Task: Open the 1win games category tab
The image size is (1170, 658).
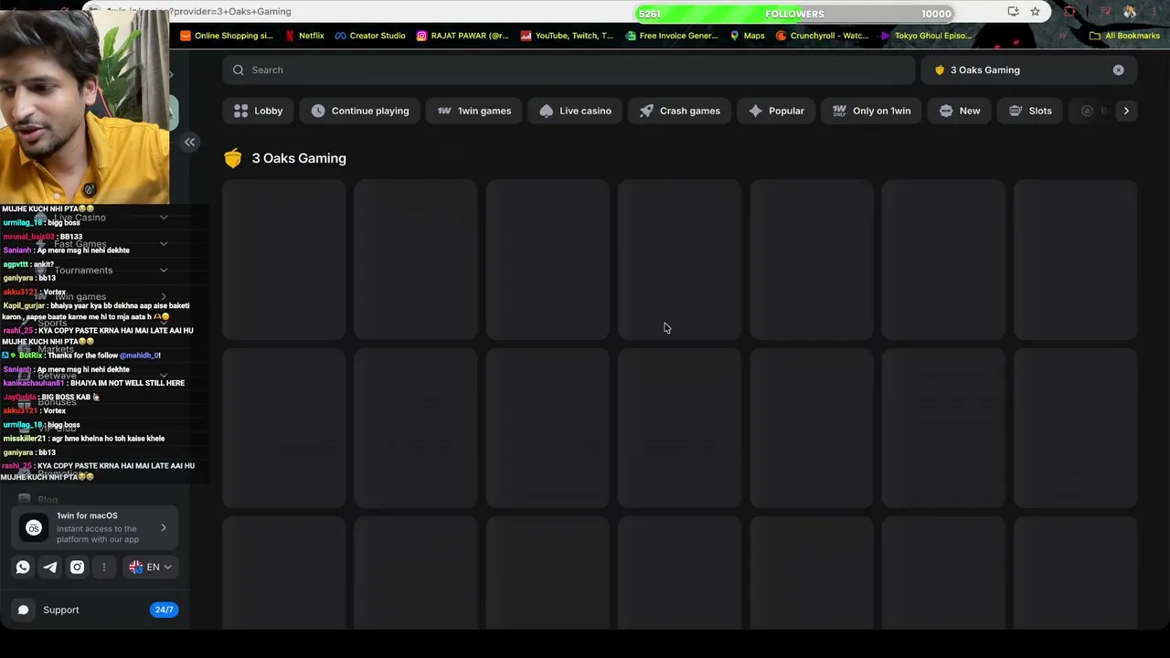Action: click(x=474, y=111)
